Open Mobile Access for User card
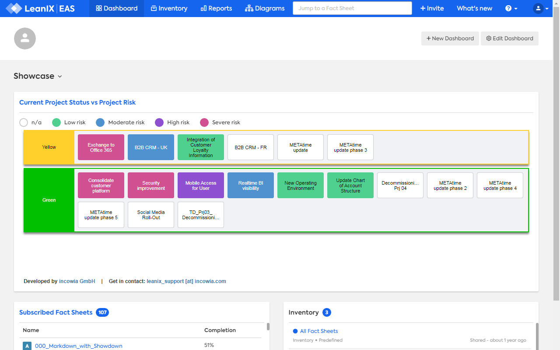This screenshot has height=350, width=560. pos(201,185)
